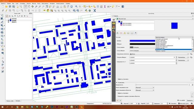Screen dimensions: 194x109
Task: Lock the symbol layer color
Action: [x=125, y=33]
